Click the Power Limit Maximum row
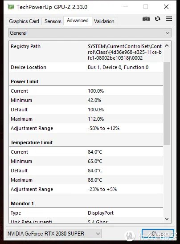Image resolution: width=180 pixels, height=244 pixels. (86, 119)
